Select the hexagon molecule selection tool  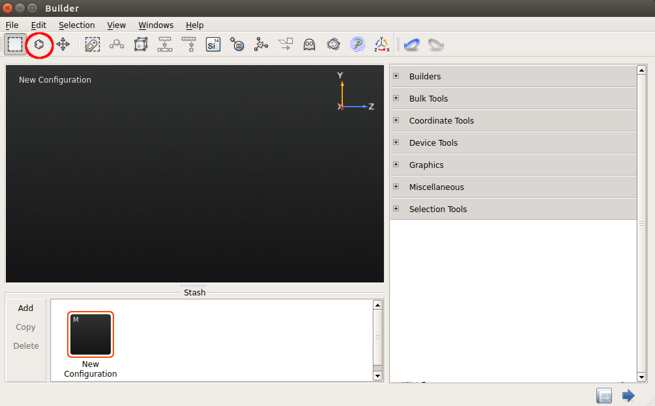pyautogui.click(x=39, y=44)
